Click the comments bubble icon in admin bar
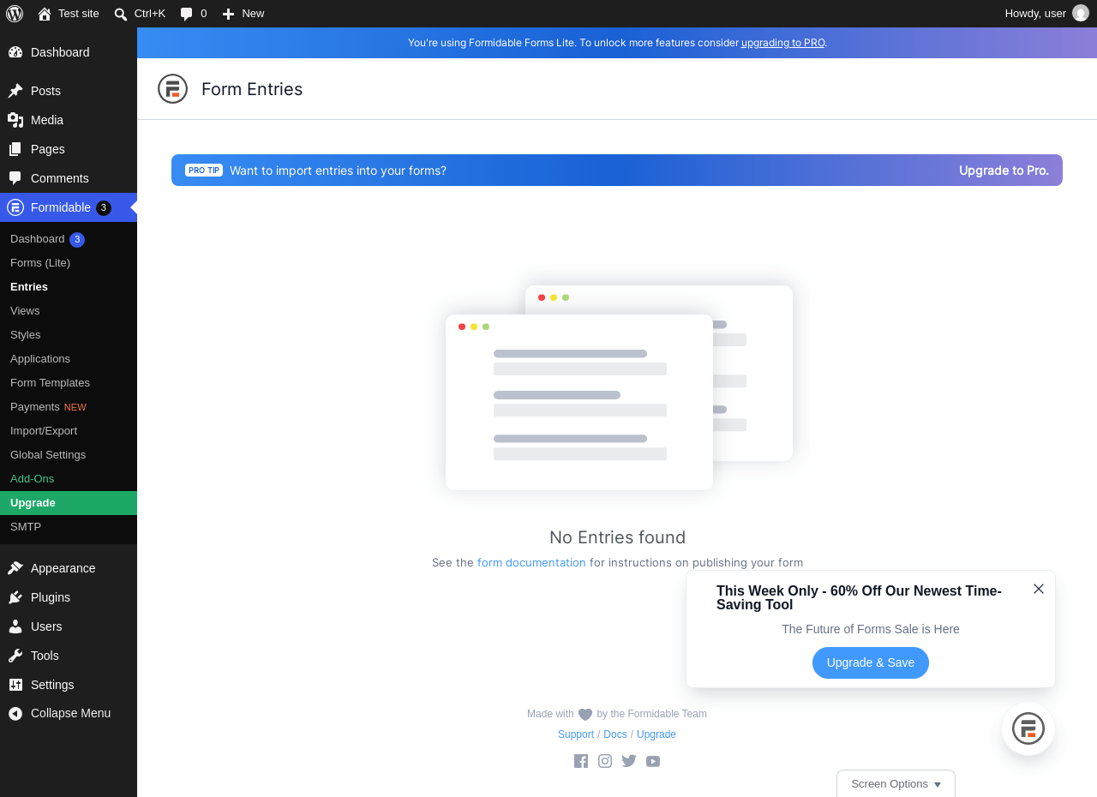 click(187, 14)
